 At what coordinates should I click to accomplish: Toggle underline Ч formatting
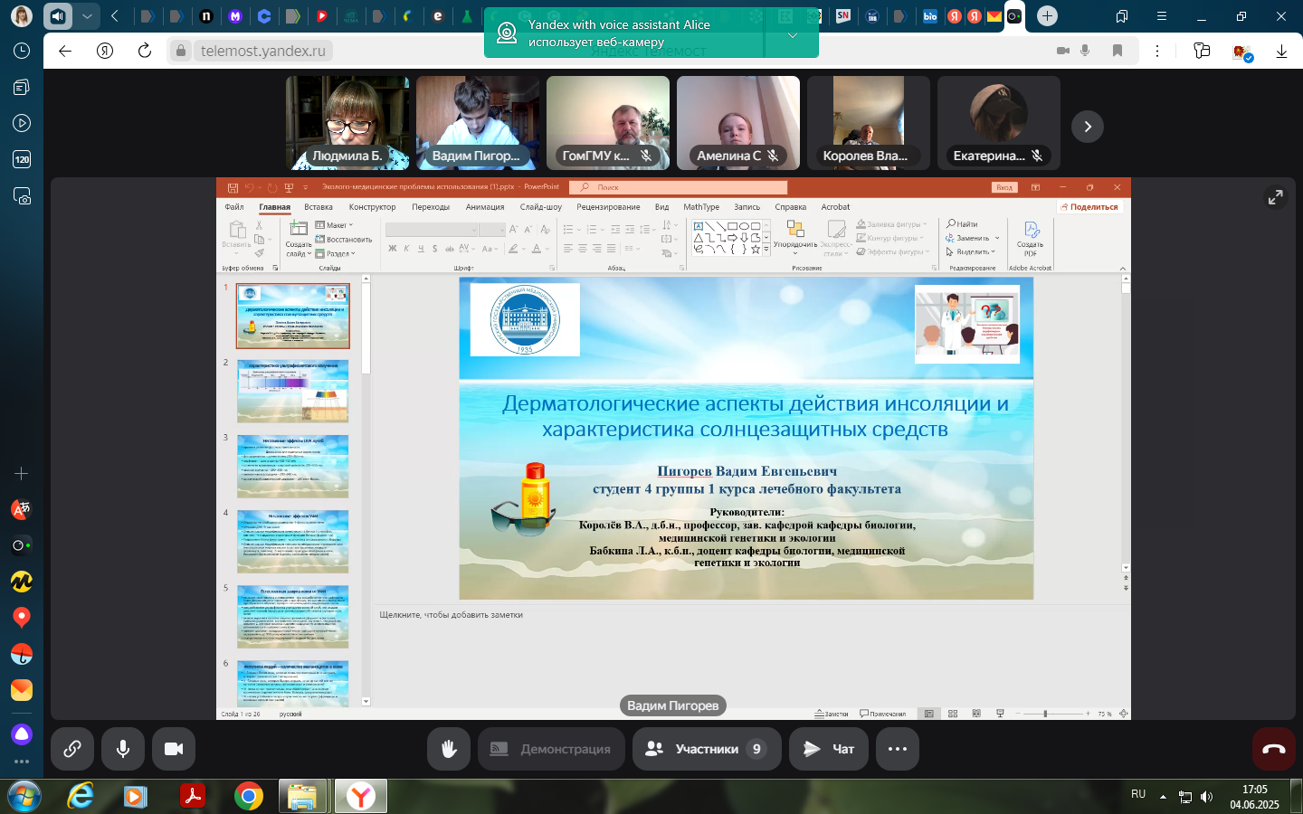[421, 249]
